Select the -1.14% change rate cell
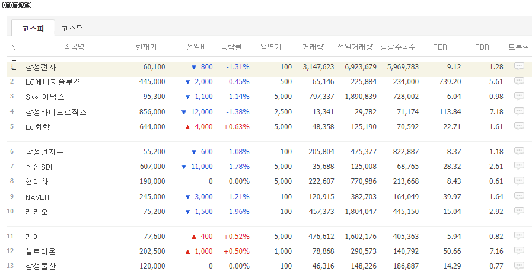 point(238,97)
